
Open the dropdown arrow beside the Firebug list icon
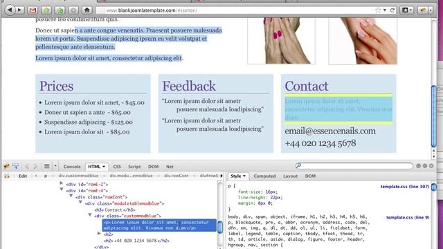point(55,166)
